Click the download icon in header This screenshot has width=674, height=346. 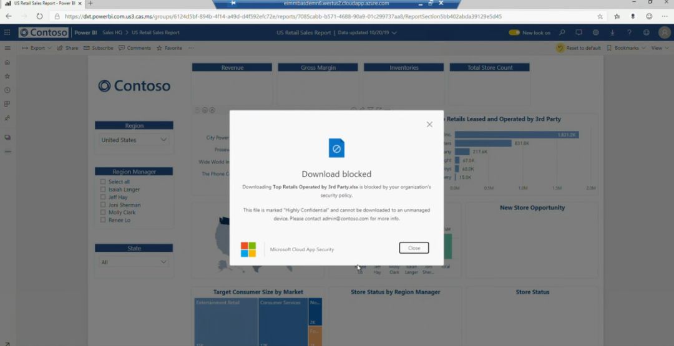pyautogui.click(x=612, y=32)
